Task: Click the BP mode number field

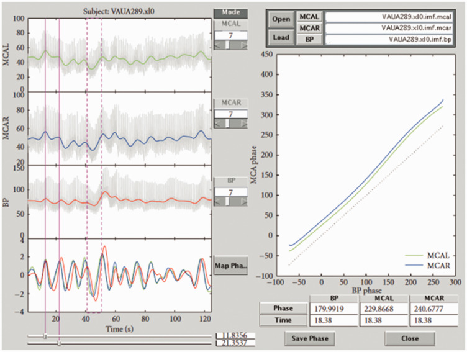Action: (x=230, y=192)
